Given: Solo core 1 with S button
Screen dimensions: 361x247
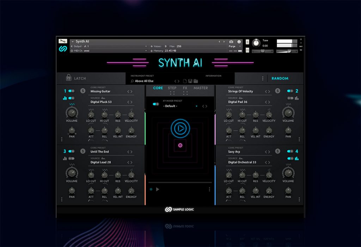Looking at the screenshot, I should coord(83,91).
